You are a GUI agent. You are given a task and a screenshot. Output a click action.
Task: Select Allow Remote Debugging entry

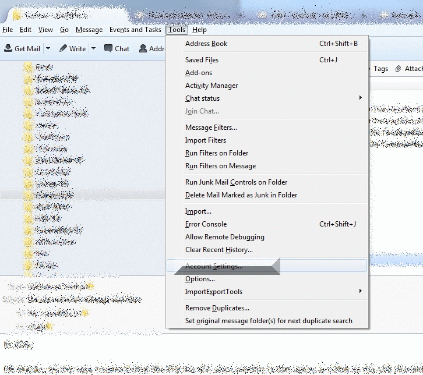267,237
